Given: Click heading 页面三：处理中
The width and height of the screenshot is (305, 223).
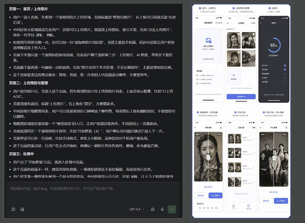Looking at the screenshot, I should pyautogui.click(x=21, y=154).
